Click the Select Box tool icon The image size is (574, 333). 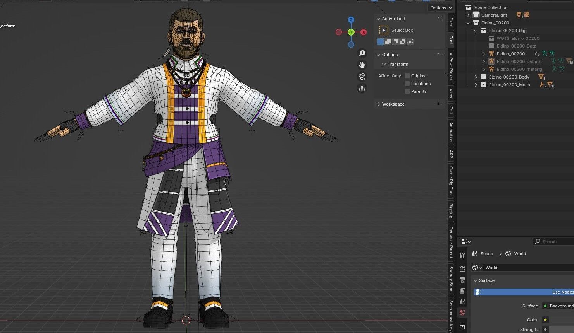pyautogui.click(x=383, y=30)
